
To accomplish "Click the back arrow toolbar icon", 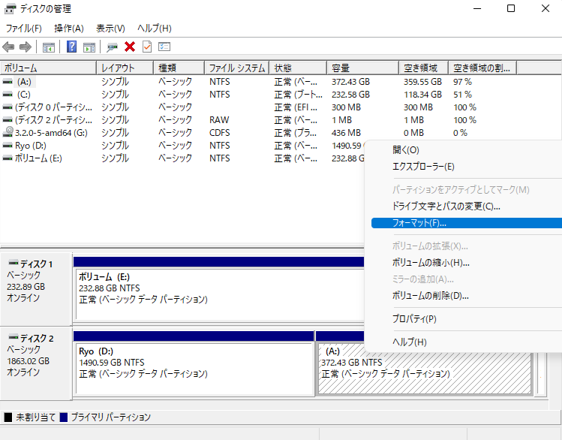I will click(x=9, y=47).
